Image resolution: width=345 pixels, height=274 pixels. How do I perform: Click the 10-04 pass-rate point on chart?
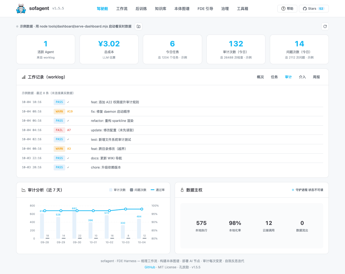click(142, 209)
